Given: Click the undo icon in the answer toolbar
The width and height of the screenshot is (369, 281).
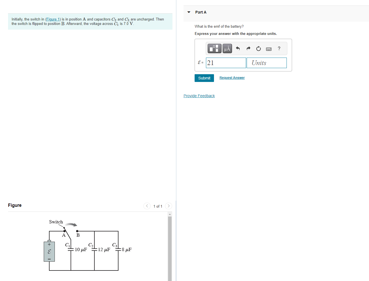Looking at the screenshot, I should click(238, 48).
